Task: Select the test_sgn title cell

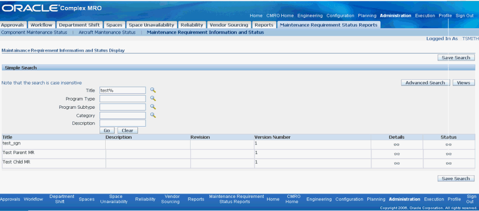Action: [54, 145]
